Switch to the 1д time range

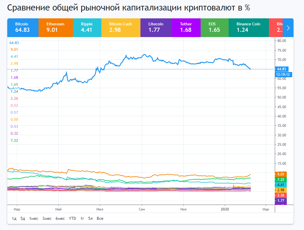[x=13, y=218]
